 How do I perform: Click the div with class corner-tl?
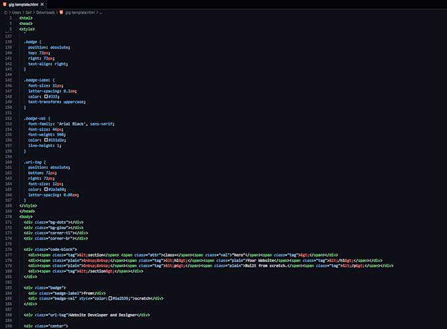[x=56, y=233]
